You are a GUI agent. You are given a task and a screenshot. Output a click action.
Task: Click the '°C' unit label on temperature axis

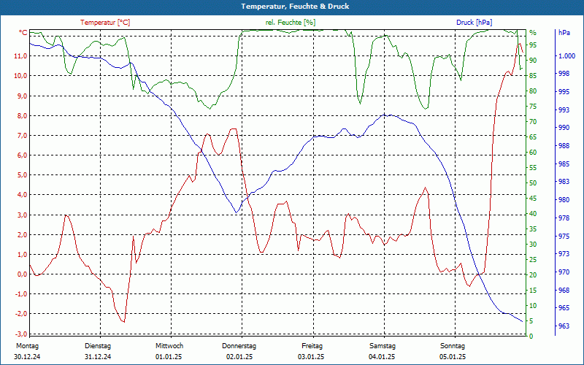[23, 33]
